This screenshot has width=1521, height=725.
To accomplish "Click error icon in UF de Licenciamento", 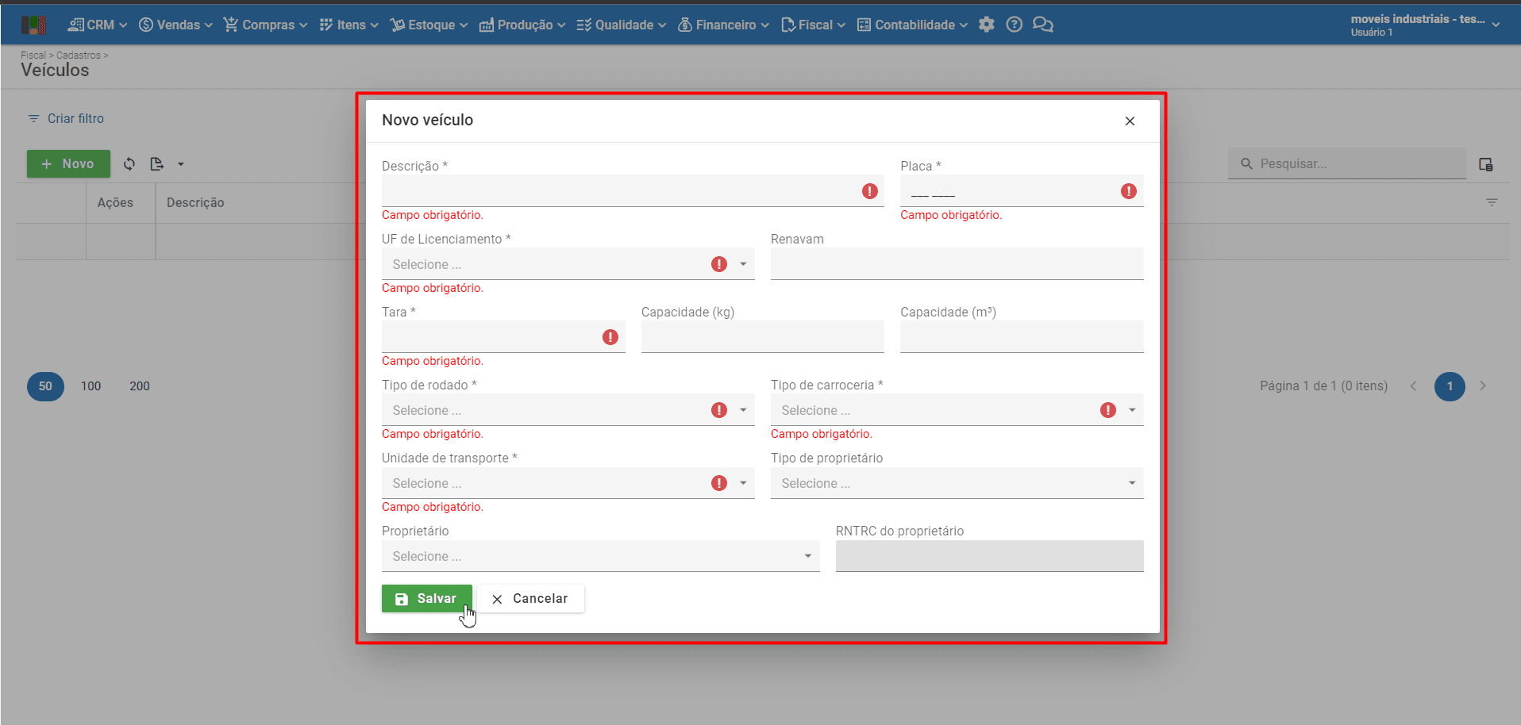I will (719, 264).
